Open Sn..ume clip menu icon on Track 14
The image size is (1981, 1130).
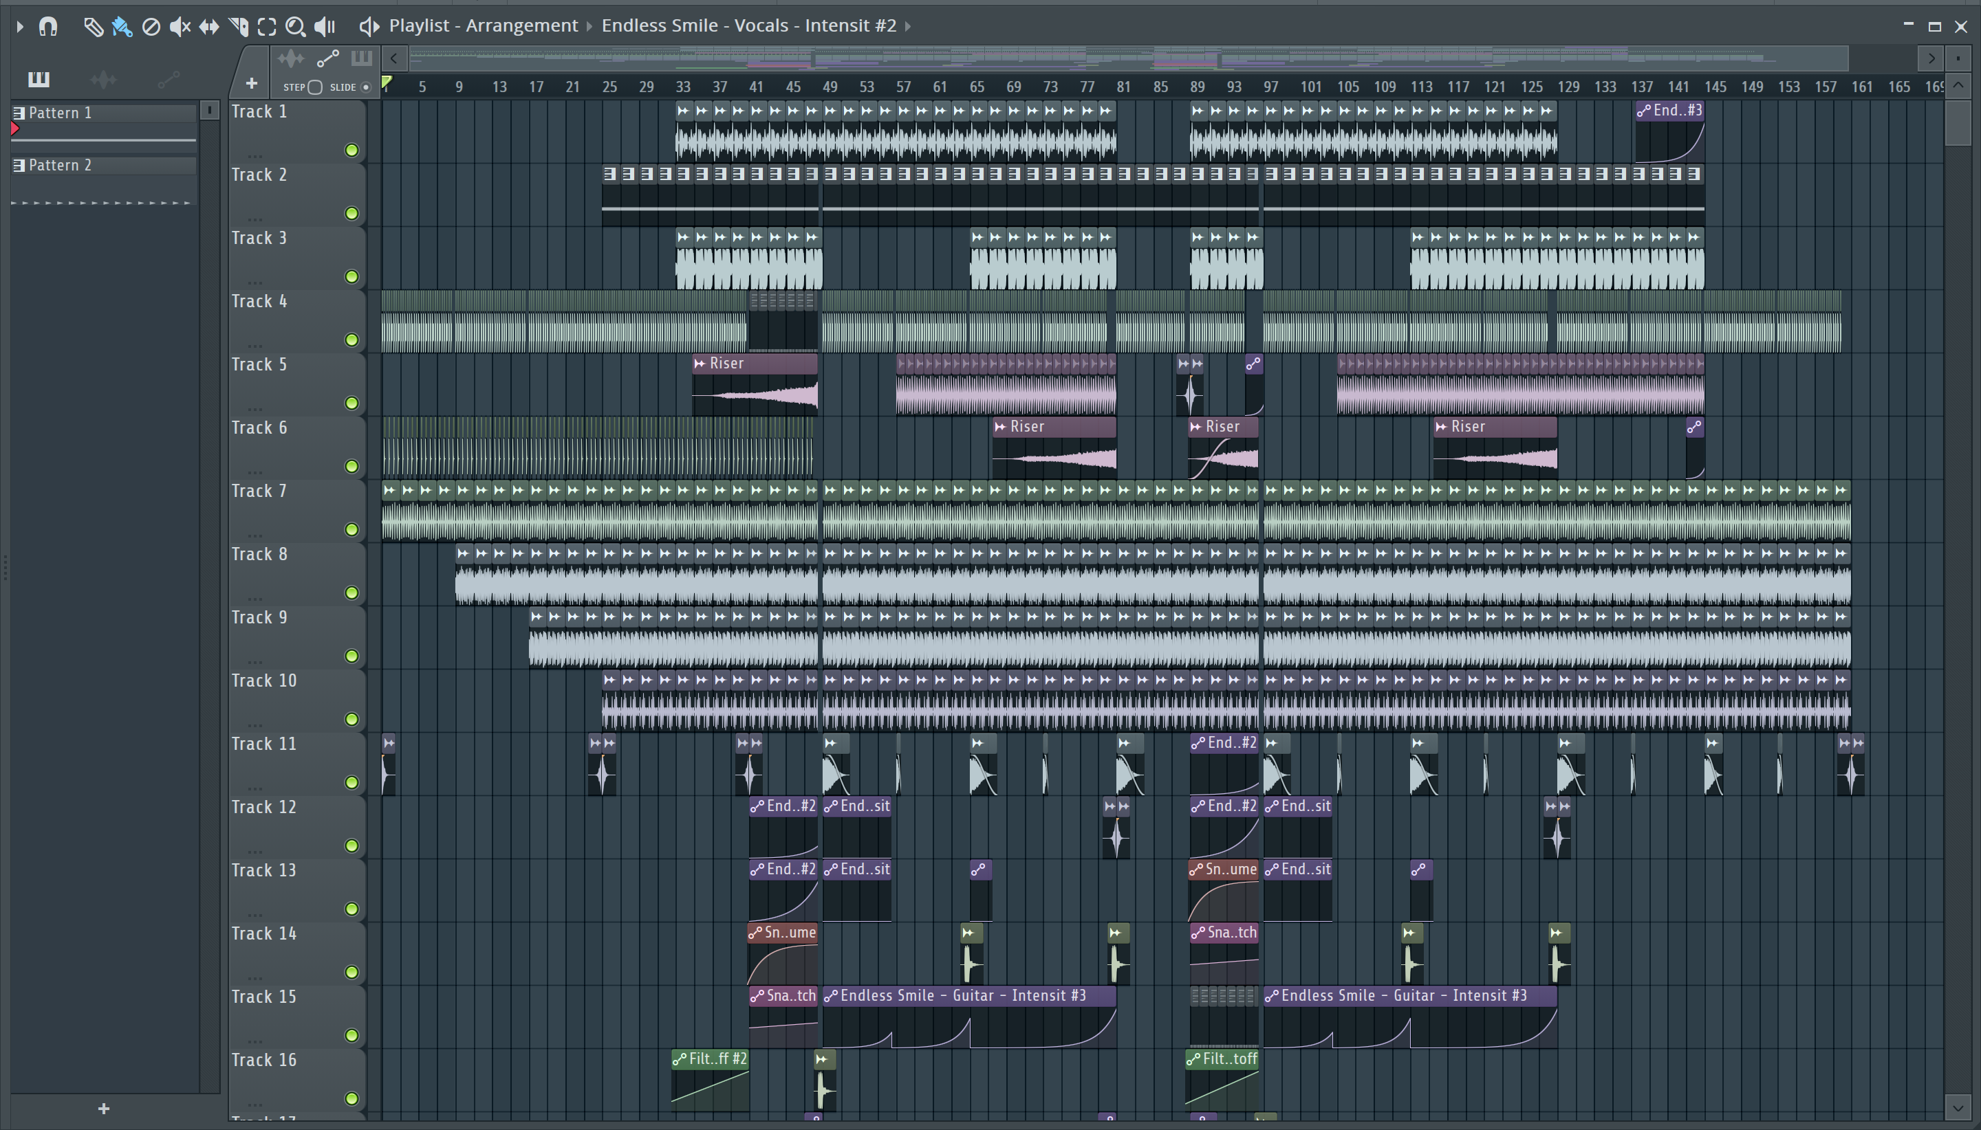pyautogui.click(x=755, y=933)
